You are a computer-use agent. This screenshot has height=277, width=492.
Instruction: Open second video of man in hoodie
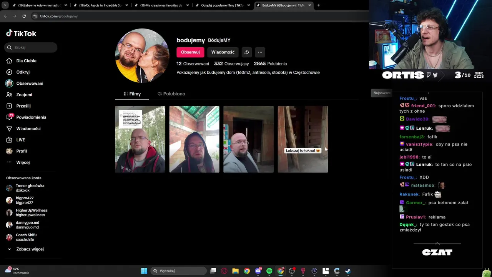point(194,139)
